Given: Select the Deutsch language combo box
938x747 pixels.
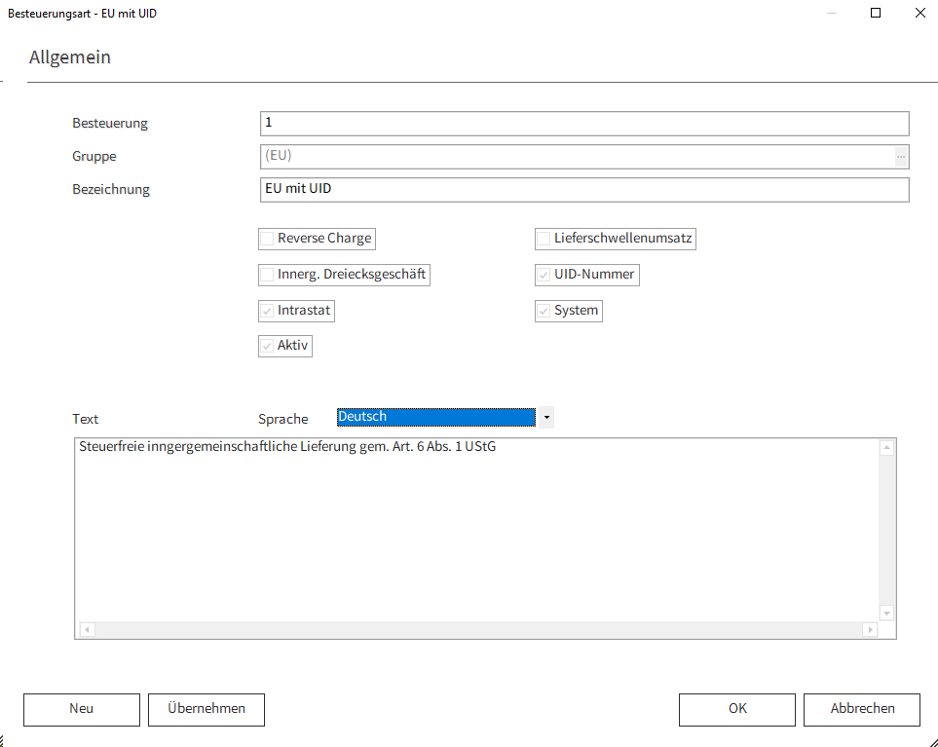Looking at the screenshot, I should (435, 418).
